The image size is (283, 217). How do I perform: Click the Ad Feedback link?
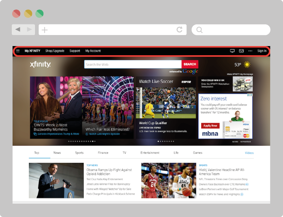point(245,142)
